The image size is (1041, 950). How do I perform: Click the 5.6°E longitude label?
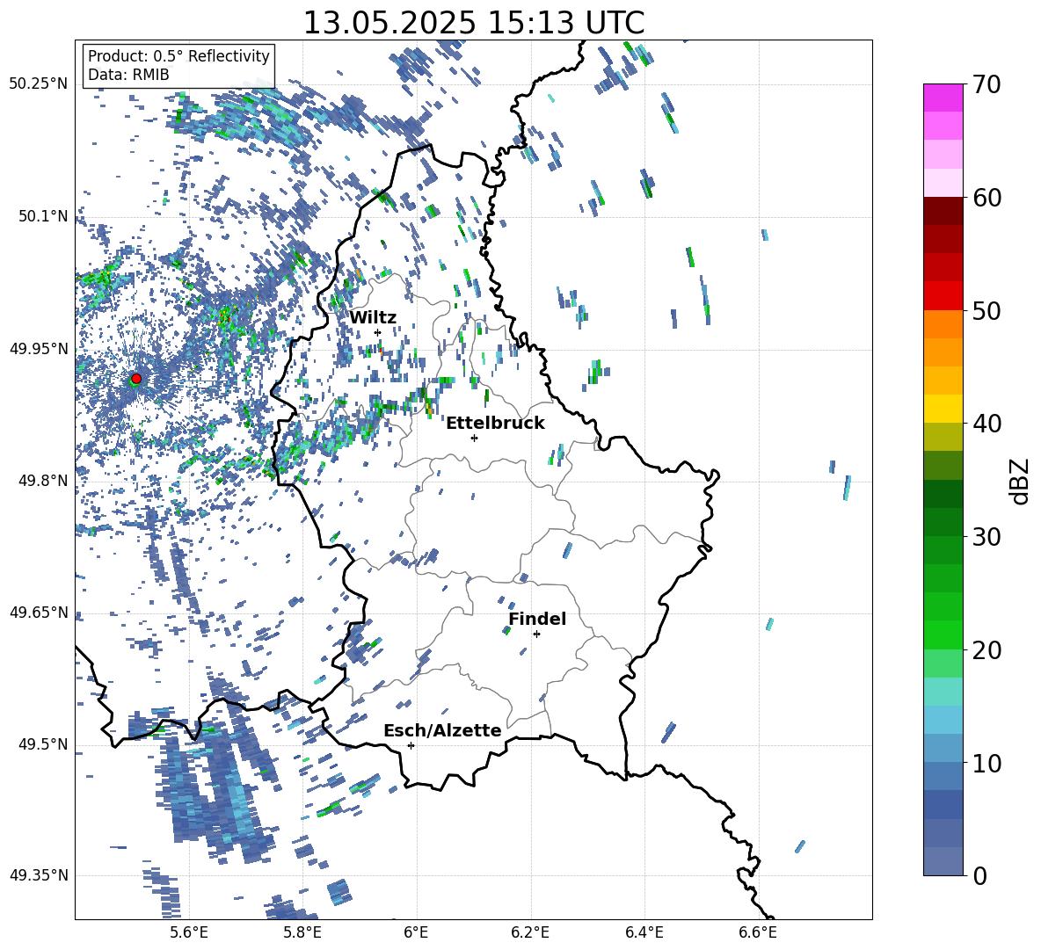[x=189, y=932]
